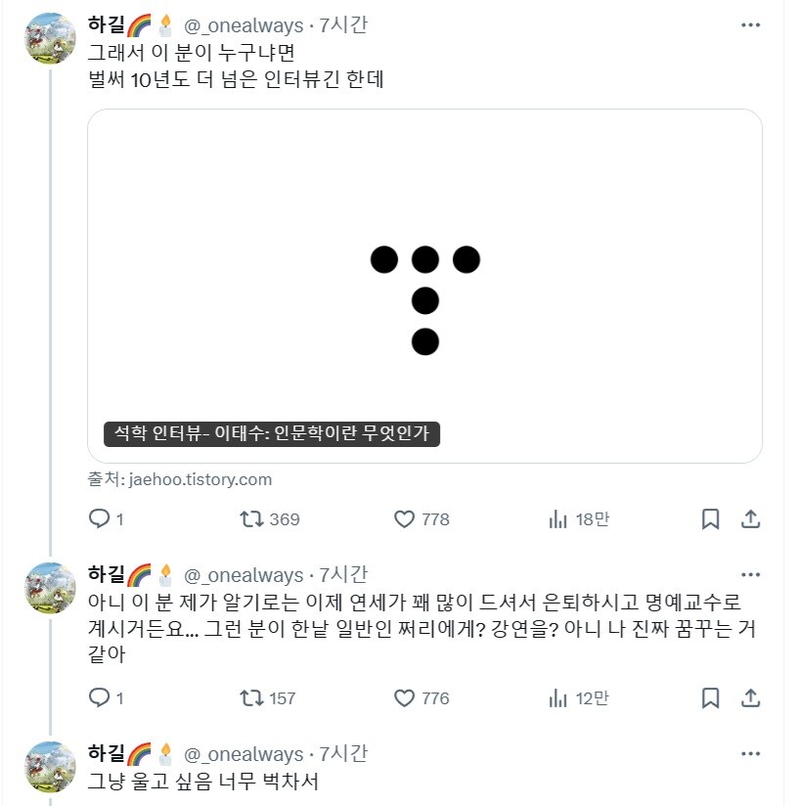Open more options menu on first tweet
This screenshot has width=799, height=806.
tap(750, 25)
